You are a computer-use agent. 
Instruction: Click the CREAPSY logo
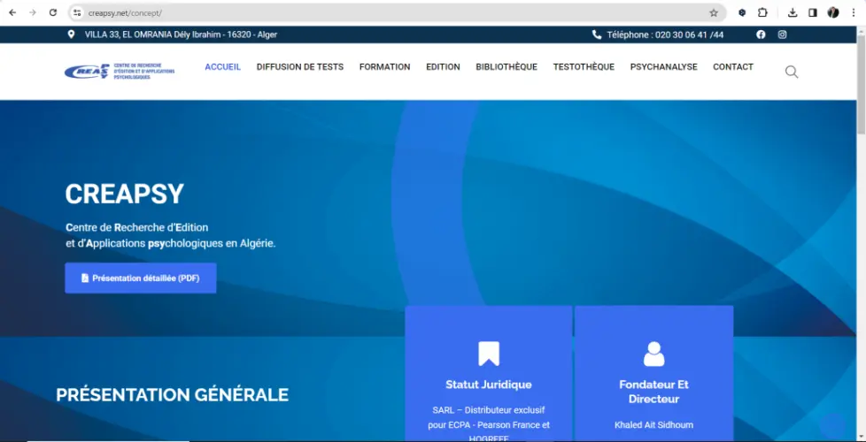120,71
